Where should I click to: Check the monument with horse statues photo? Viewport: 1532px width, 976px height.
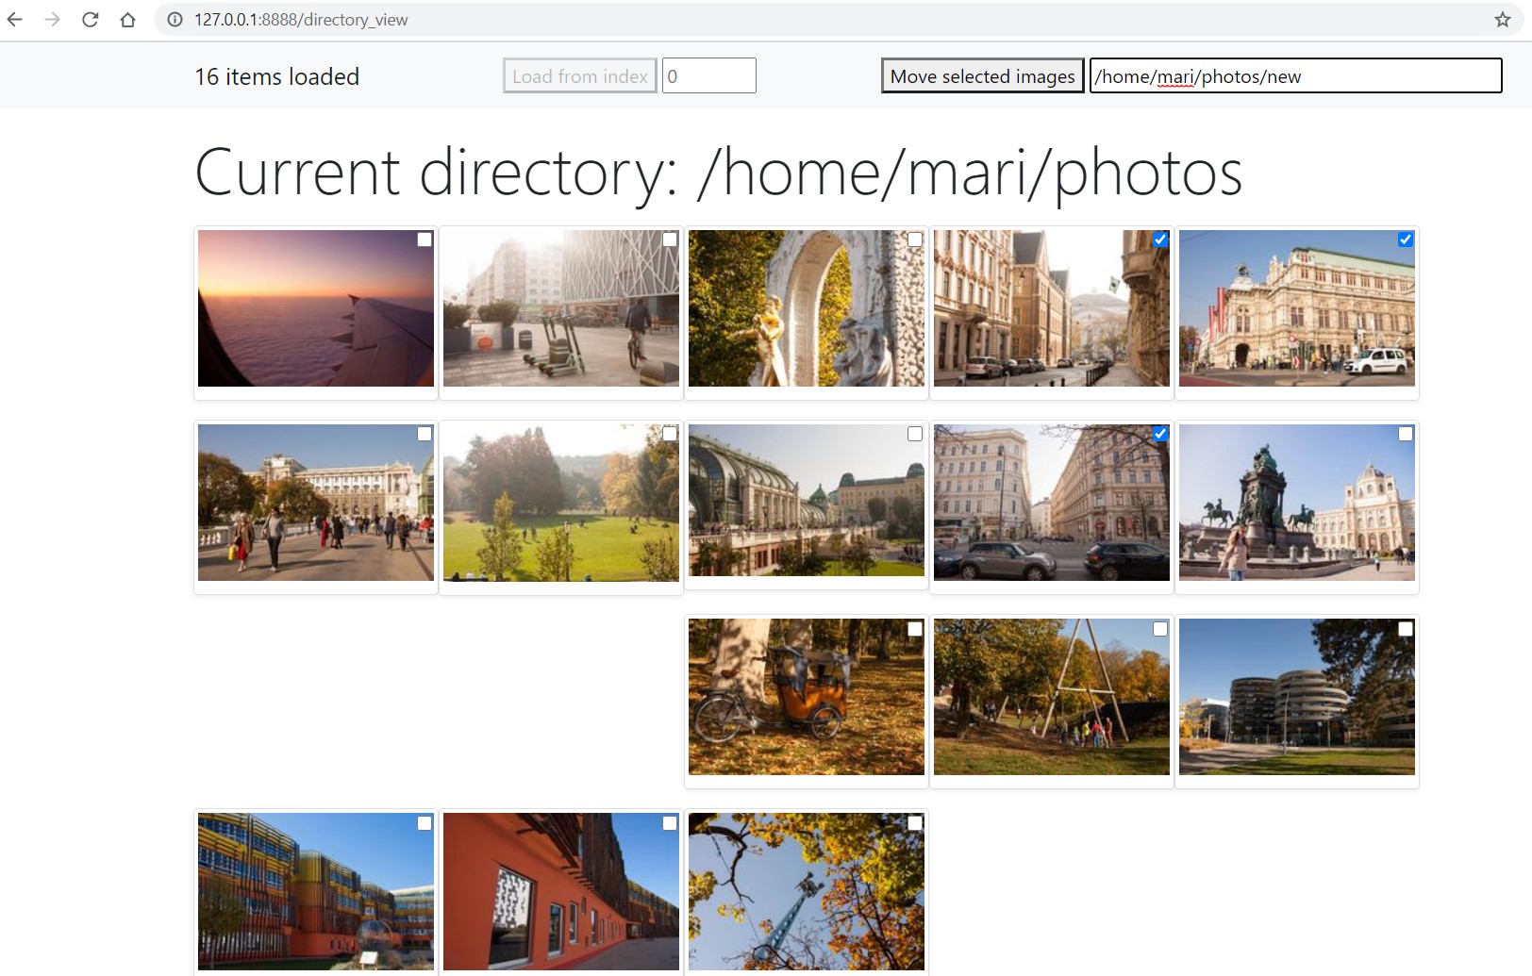1406,434
